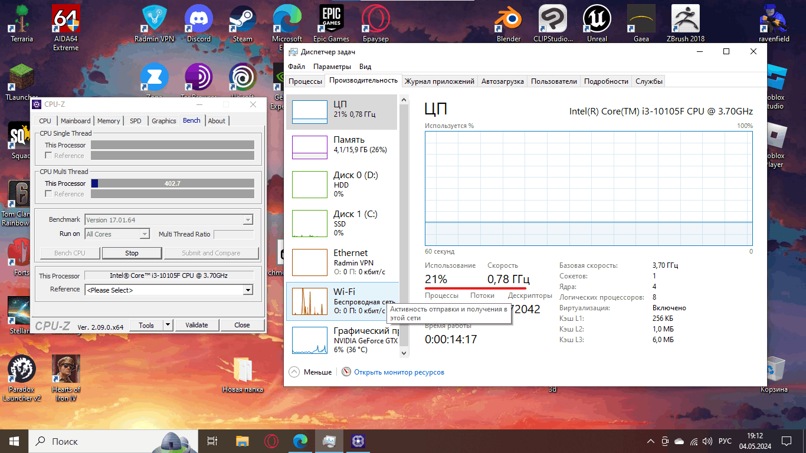Switch to Процессы tab
Image resolution: width=806 pixels, height=453 pixels.
[305, 81]
